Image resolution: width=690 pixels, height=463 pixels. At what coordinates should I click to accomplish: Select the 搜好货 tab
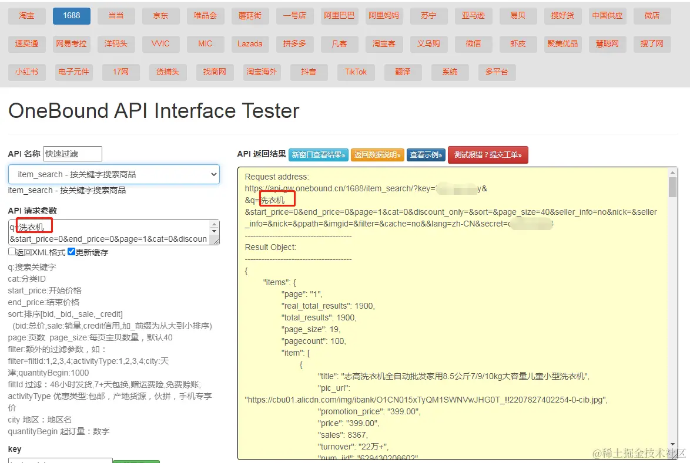pos(563,16)
